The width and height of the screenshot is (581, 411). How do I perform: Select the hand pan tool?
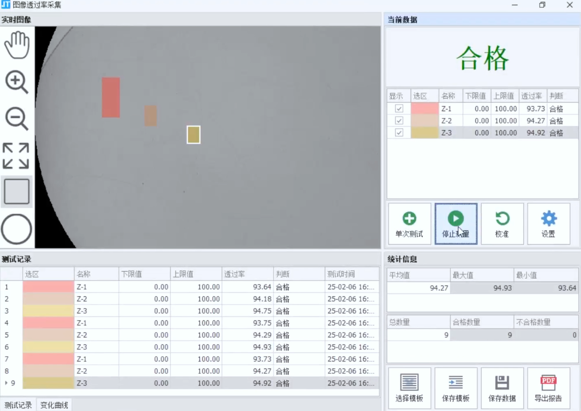17,45
